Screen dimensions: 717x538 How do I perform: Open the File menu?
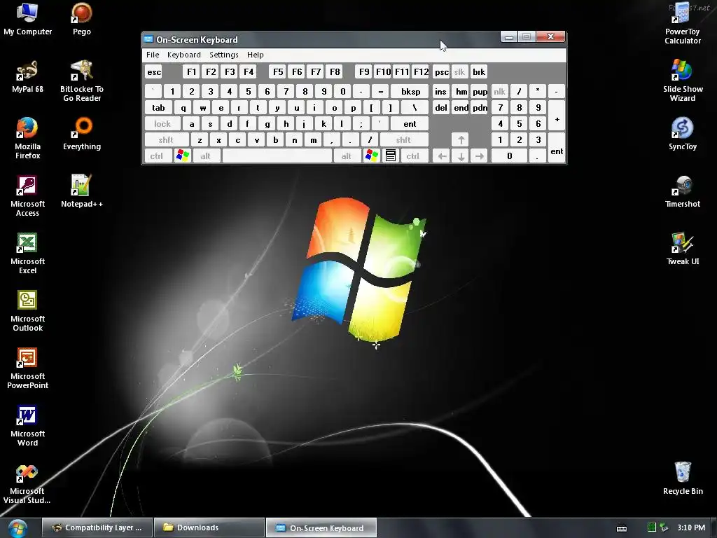pos(153,55)
